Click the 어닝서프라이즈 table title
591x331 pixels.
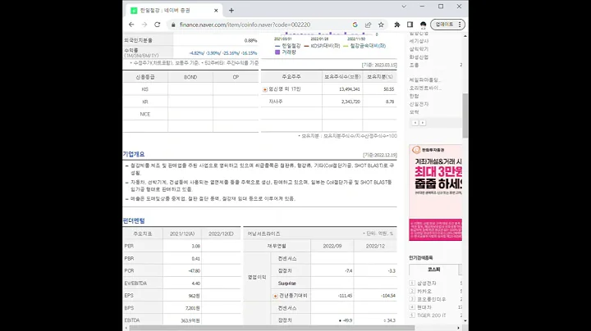point(263,234)
